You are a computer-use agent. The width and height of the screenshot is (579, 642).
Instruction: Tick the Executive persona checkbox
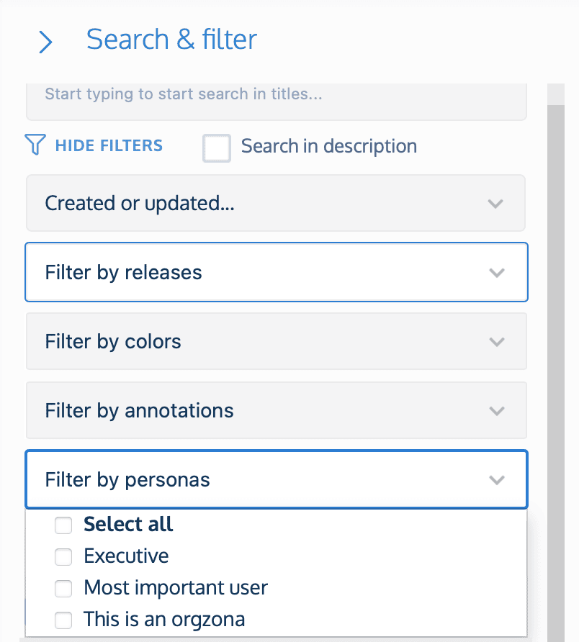[x=64, y=556]
